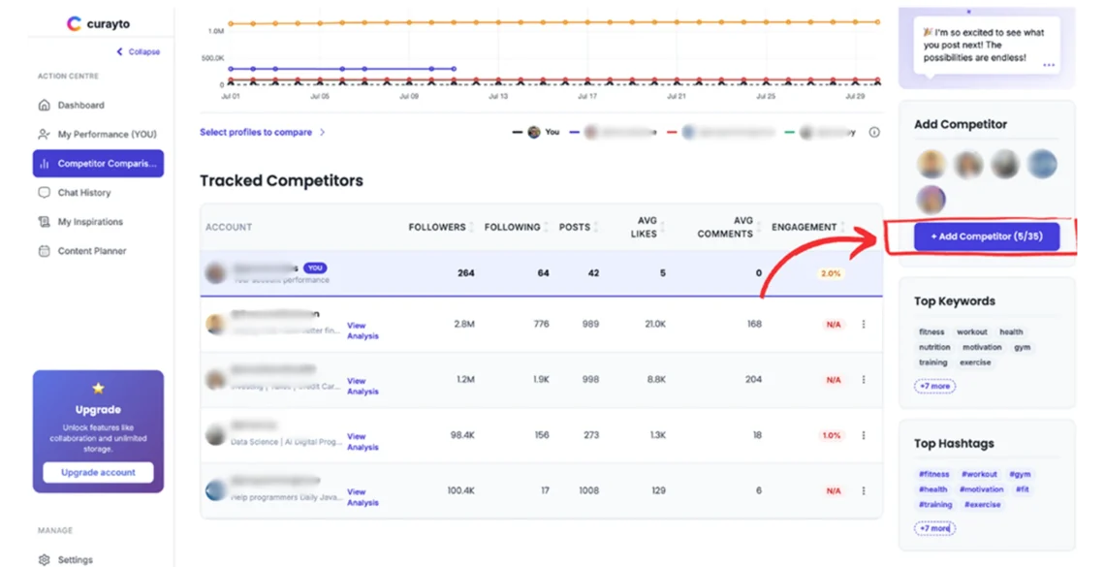Click a competitor avatar under Add Competitor
Image resolution: width=1105 pixels, height=567 pixels.
pos(931,163)
